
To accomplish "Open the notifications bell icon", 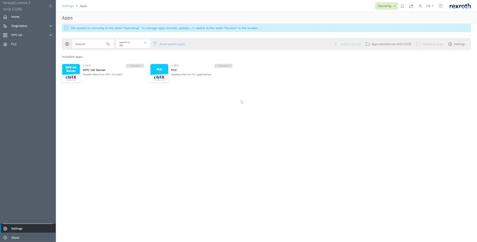I will pos(402,6).
